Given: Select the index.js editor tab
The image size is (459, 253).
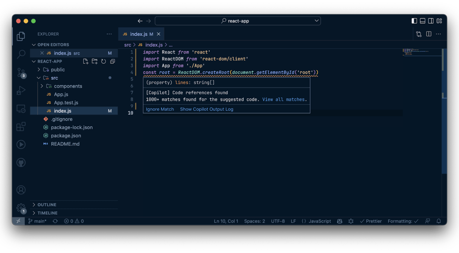Looking at the screenshot, I should click(138, 34).
